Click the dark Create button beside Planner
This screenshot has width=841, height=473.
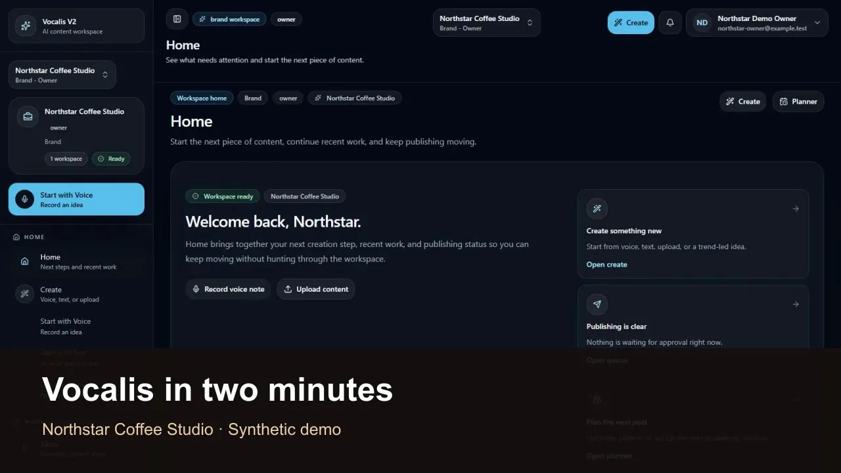(743, 101)
